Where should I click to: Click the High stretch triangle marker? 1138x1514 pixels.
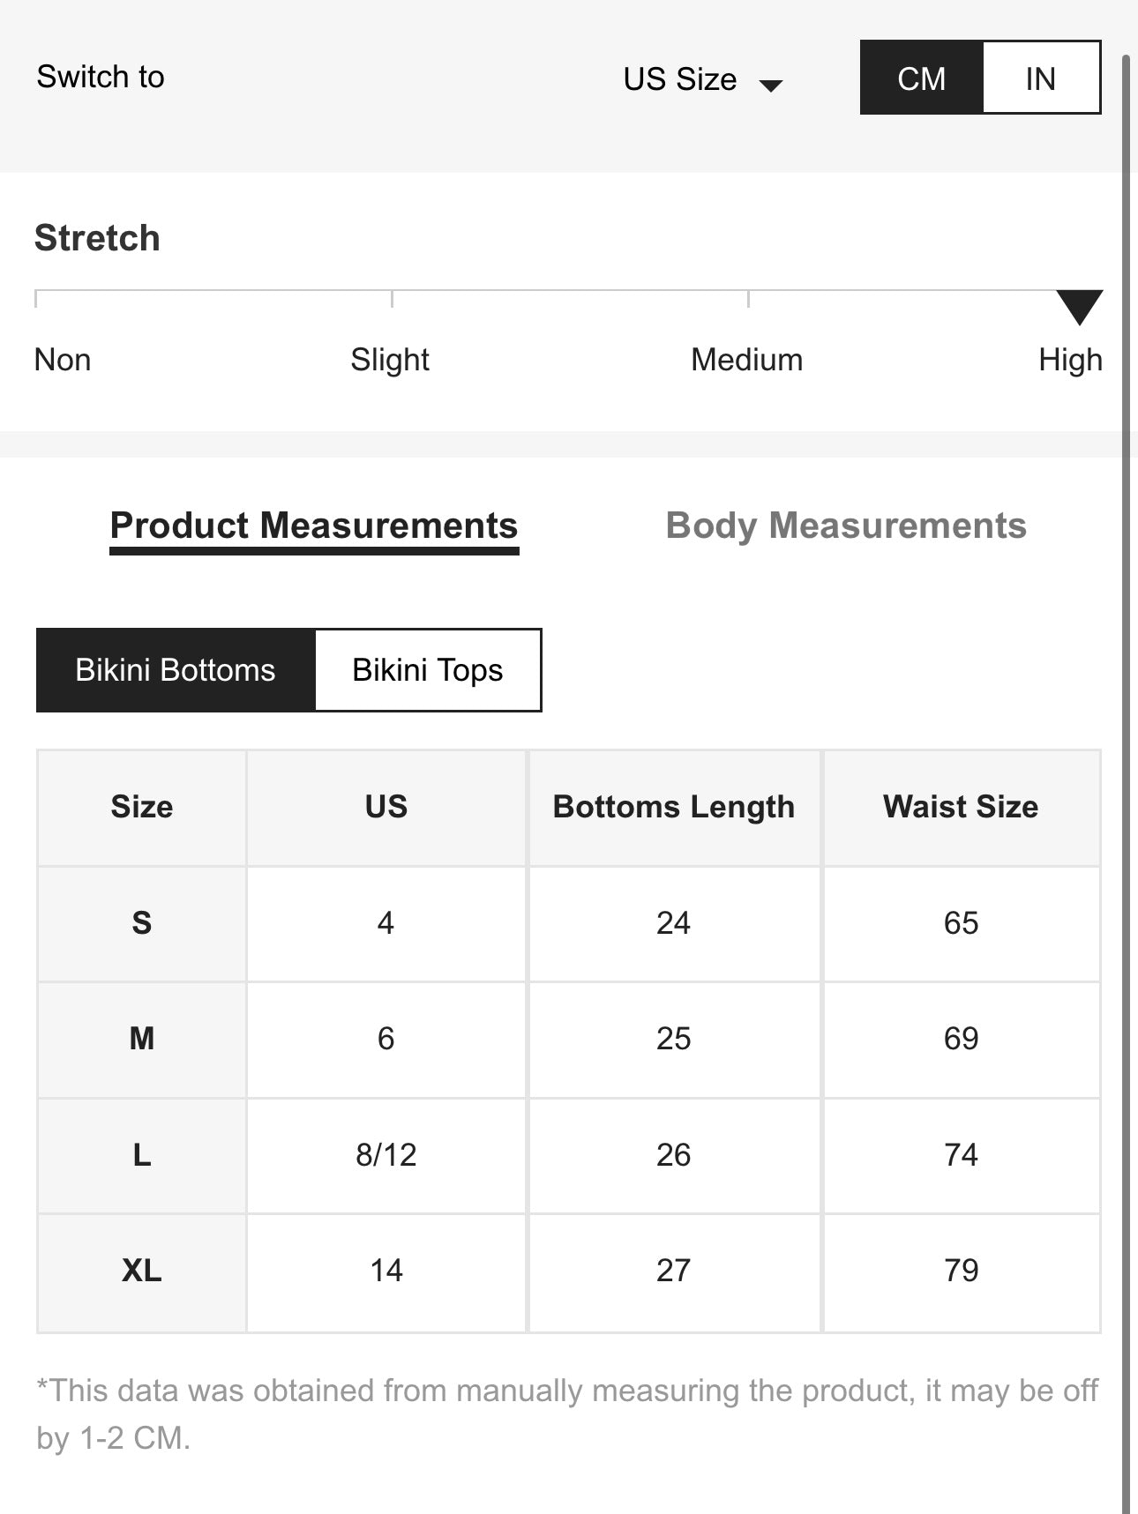(1079, 306)
